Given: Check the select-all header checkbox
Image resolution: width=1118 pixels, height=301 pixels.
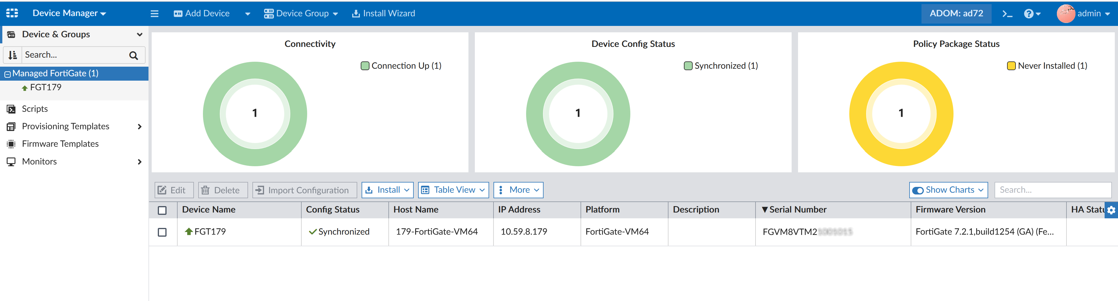Looking at the screenshot, I should coord(162,210).
